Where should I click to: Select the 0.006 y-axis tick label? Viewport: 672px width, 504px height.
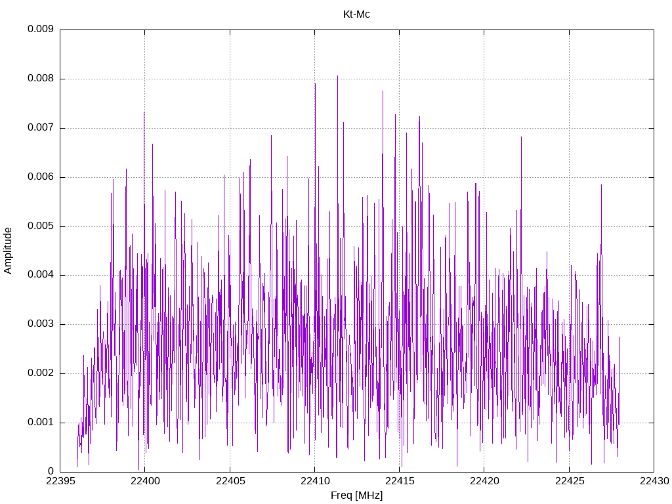(41, 177)
